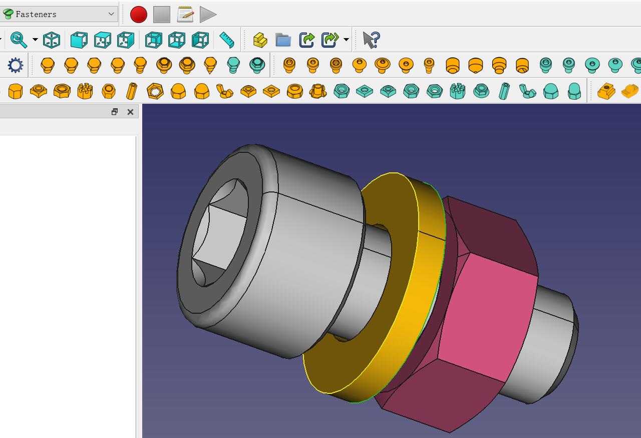Expand the make link dropdown arrow

pos(346,40)
